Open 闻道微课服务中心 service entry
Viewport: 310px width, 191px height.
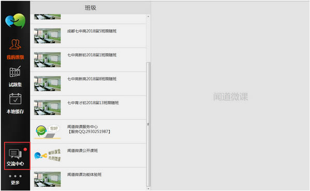[88, 132]
